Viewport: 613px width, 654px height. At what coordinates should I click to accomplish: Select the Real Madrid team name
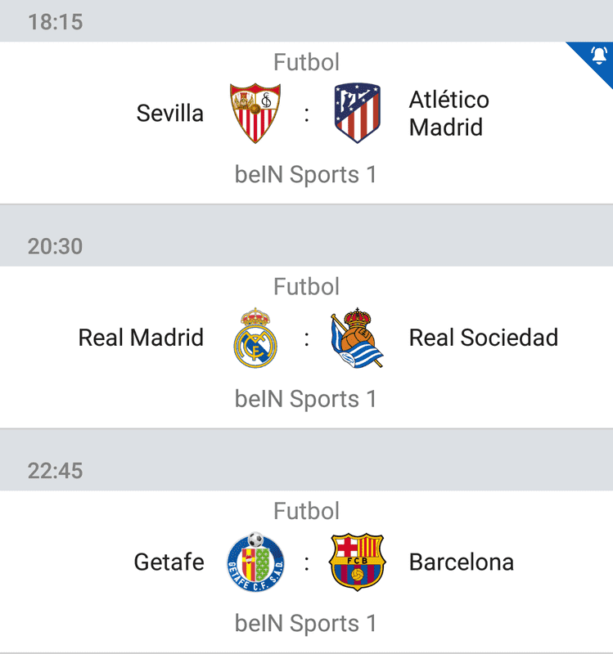(x=141, y=338)
